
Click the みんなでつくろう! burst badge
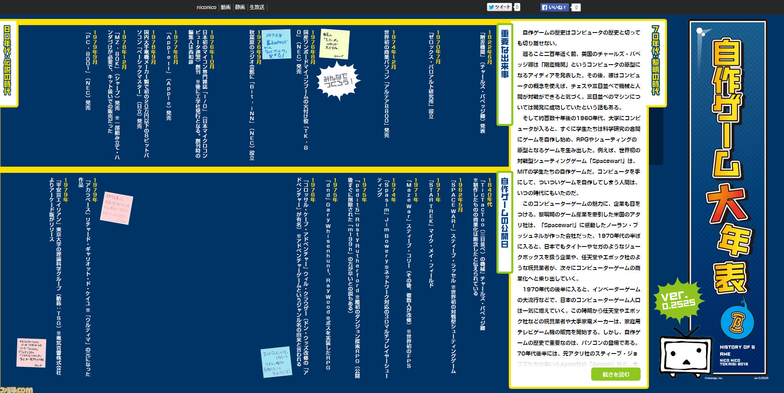tap(338, 81)
